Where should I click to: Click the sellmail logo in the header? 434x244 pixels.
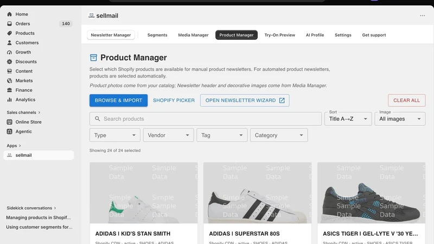pyautogui.click(x=91, y=16)
